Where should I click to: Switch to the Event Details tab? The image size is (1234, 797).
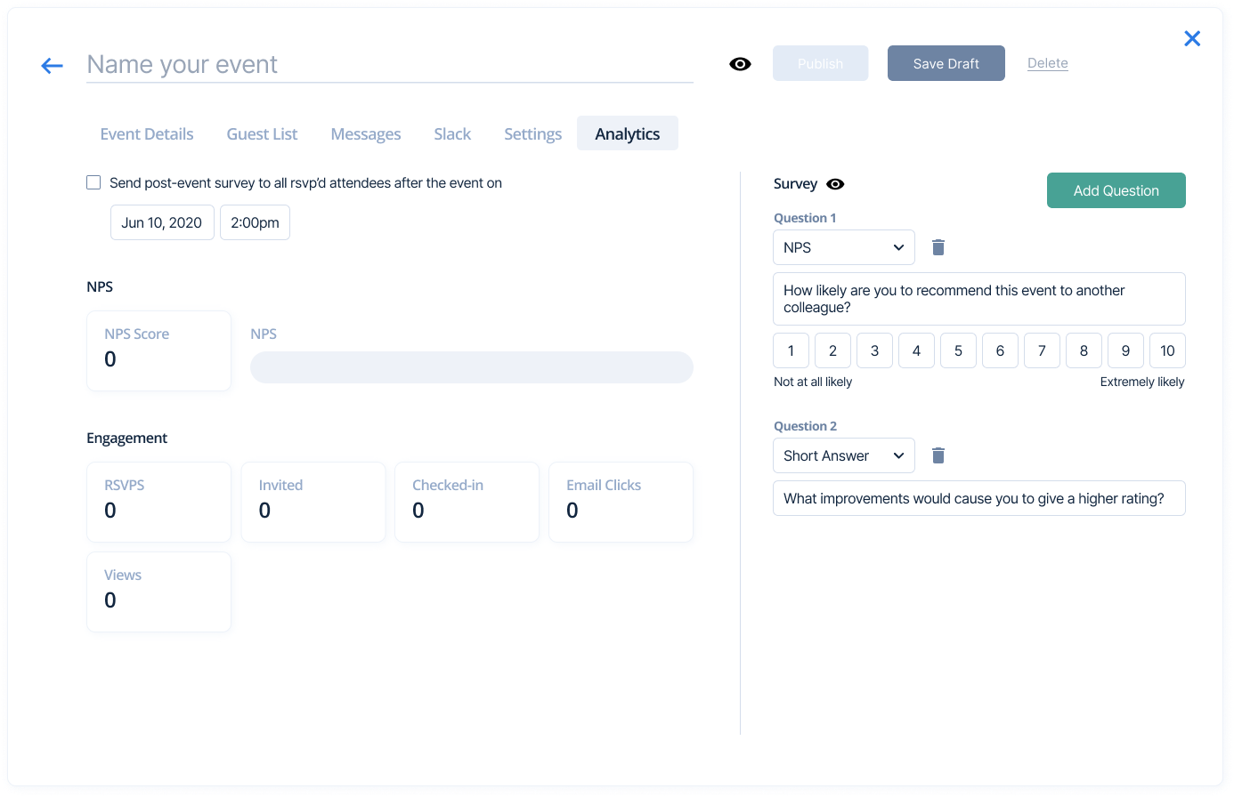click(147, 134)
